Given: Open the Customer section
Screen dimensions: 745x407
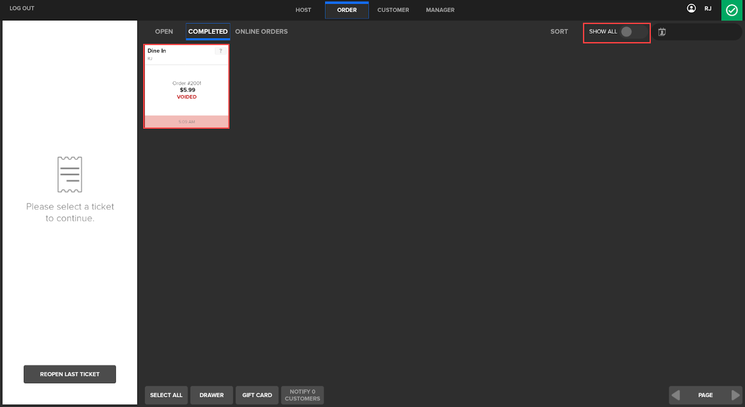Looking at the screenshot, I should click(x=393, y=10).
